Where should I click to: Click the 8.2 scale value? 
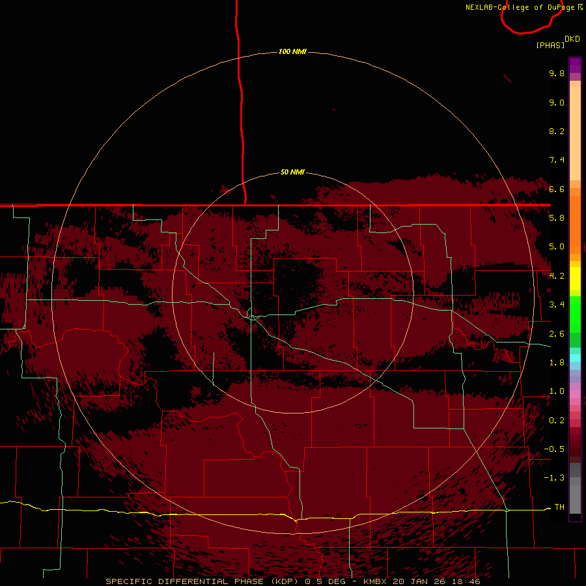click(557, 131)
